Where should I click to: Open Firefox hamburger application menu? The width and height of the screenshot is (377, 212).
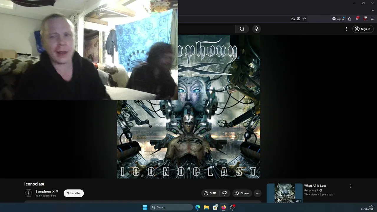coord(372,19)
